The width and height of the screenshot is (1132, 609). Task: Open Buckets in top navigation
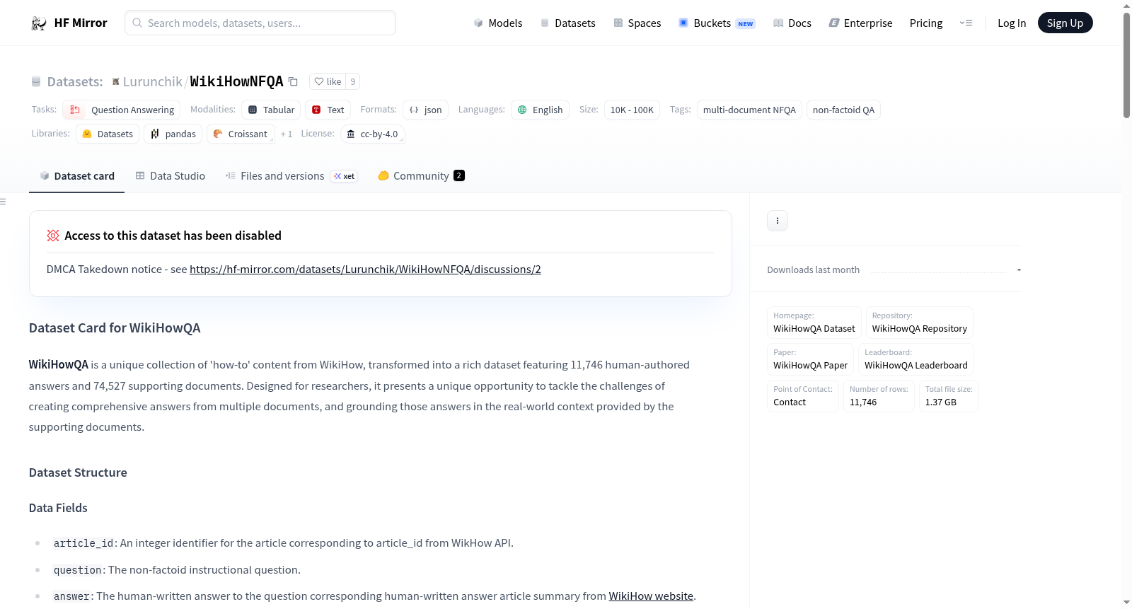pos(716,23)
